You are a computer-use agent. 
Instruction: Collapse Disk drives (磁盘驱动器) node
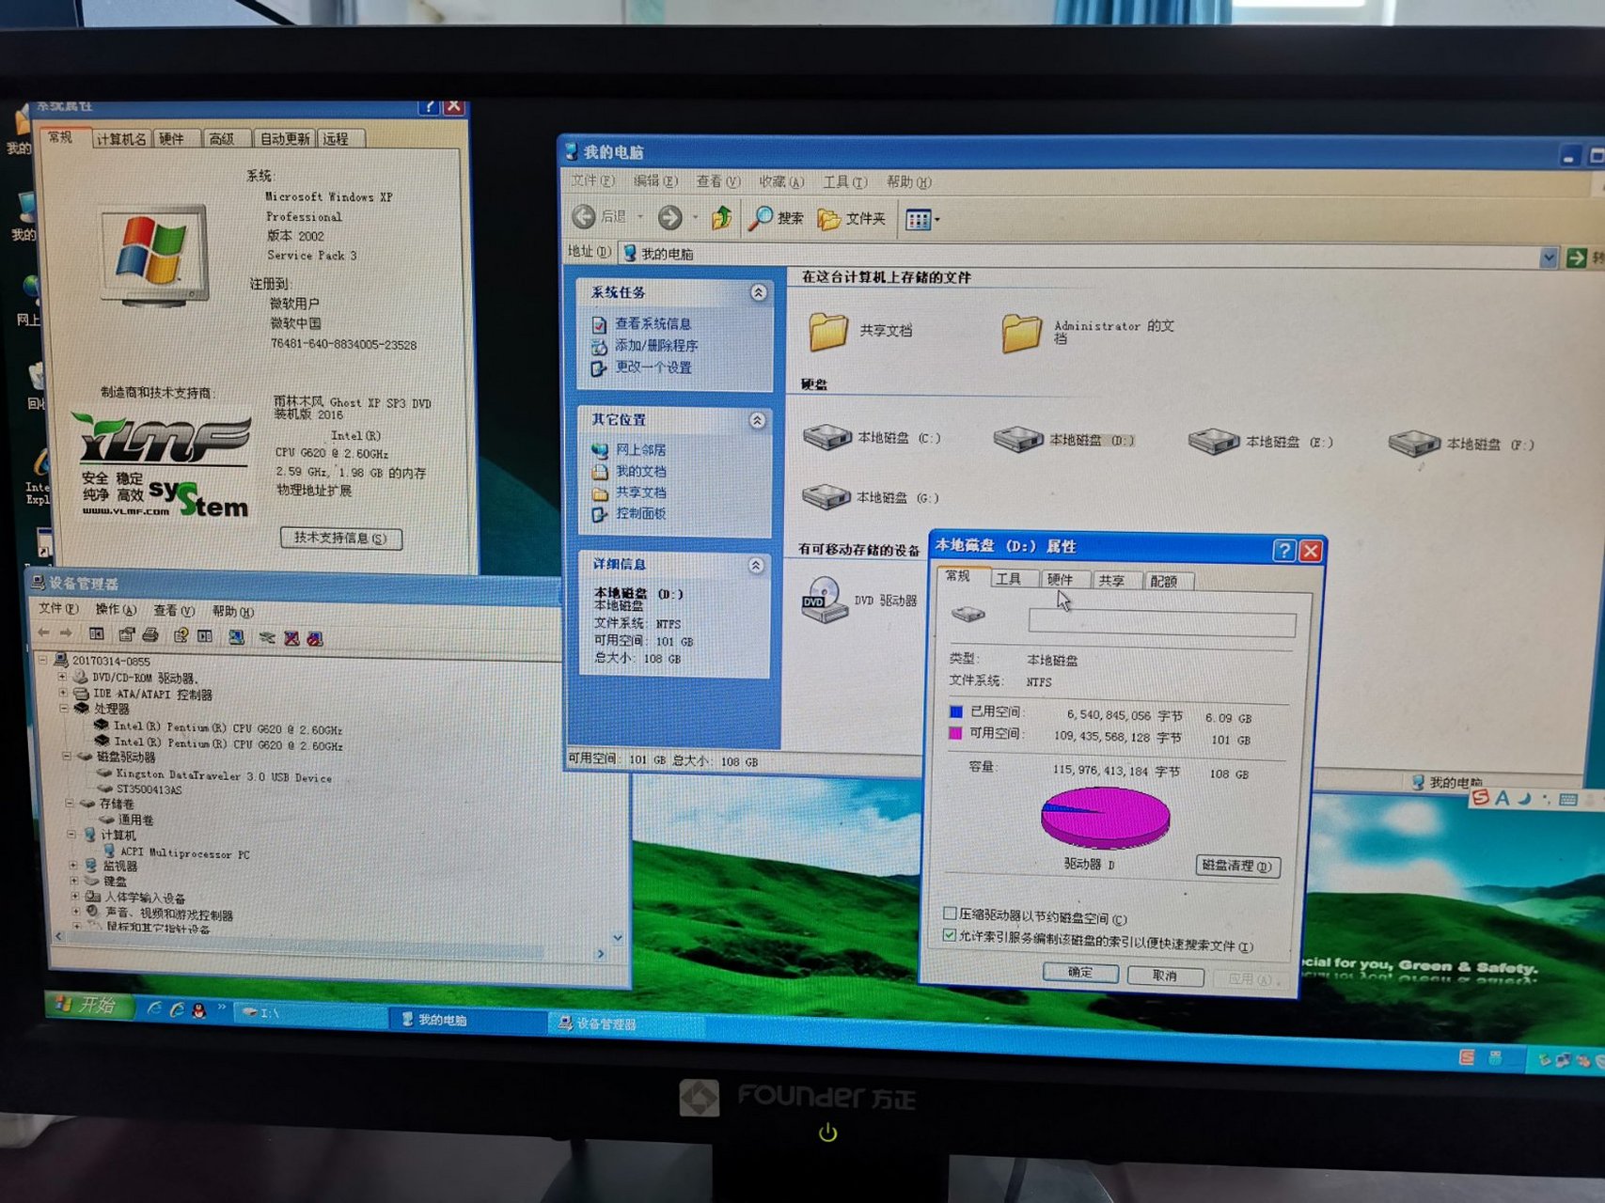pyautogui.click(x=67, y=756)
